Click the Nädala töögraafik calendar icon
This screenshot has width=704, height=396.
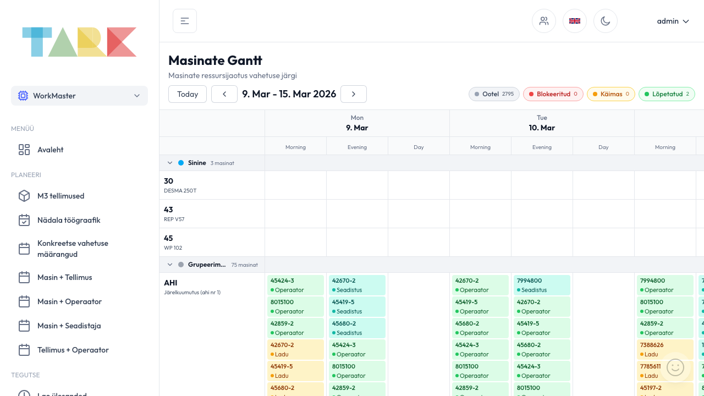coord(24,219)
